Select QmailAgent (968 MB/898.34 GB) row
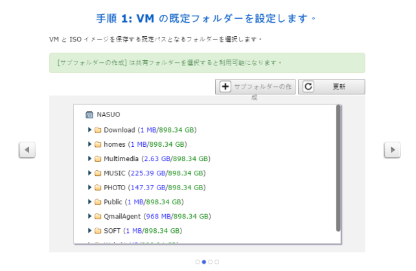Screen dimensions: 416x271 [157, 217]
